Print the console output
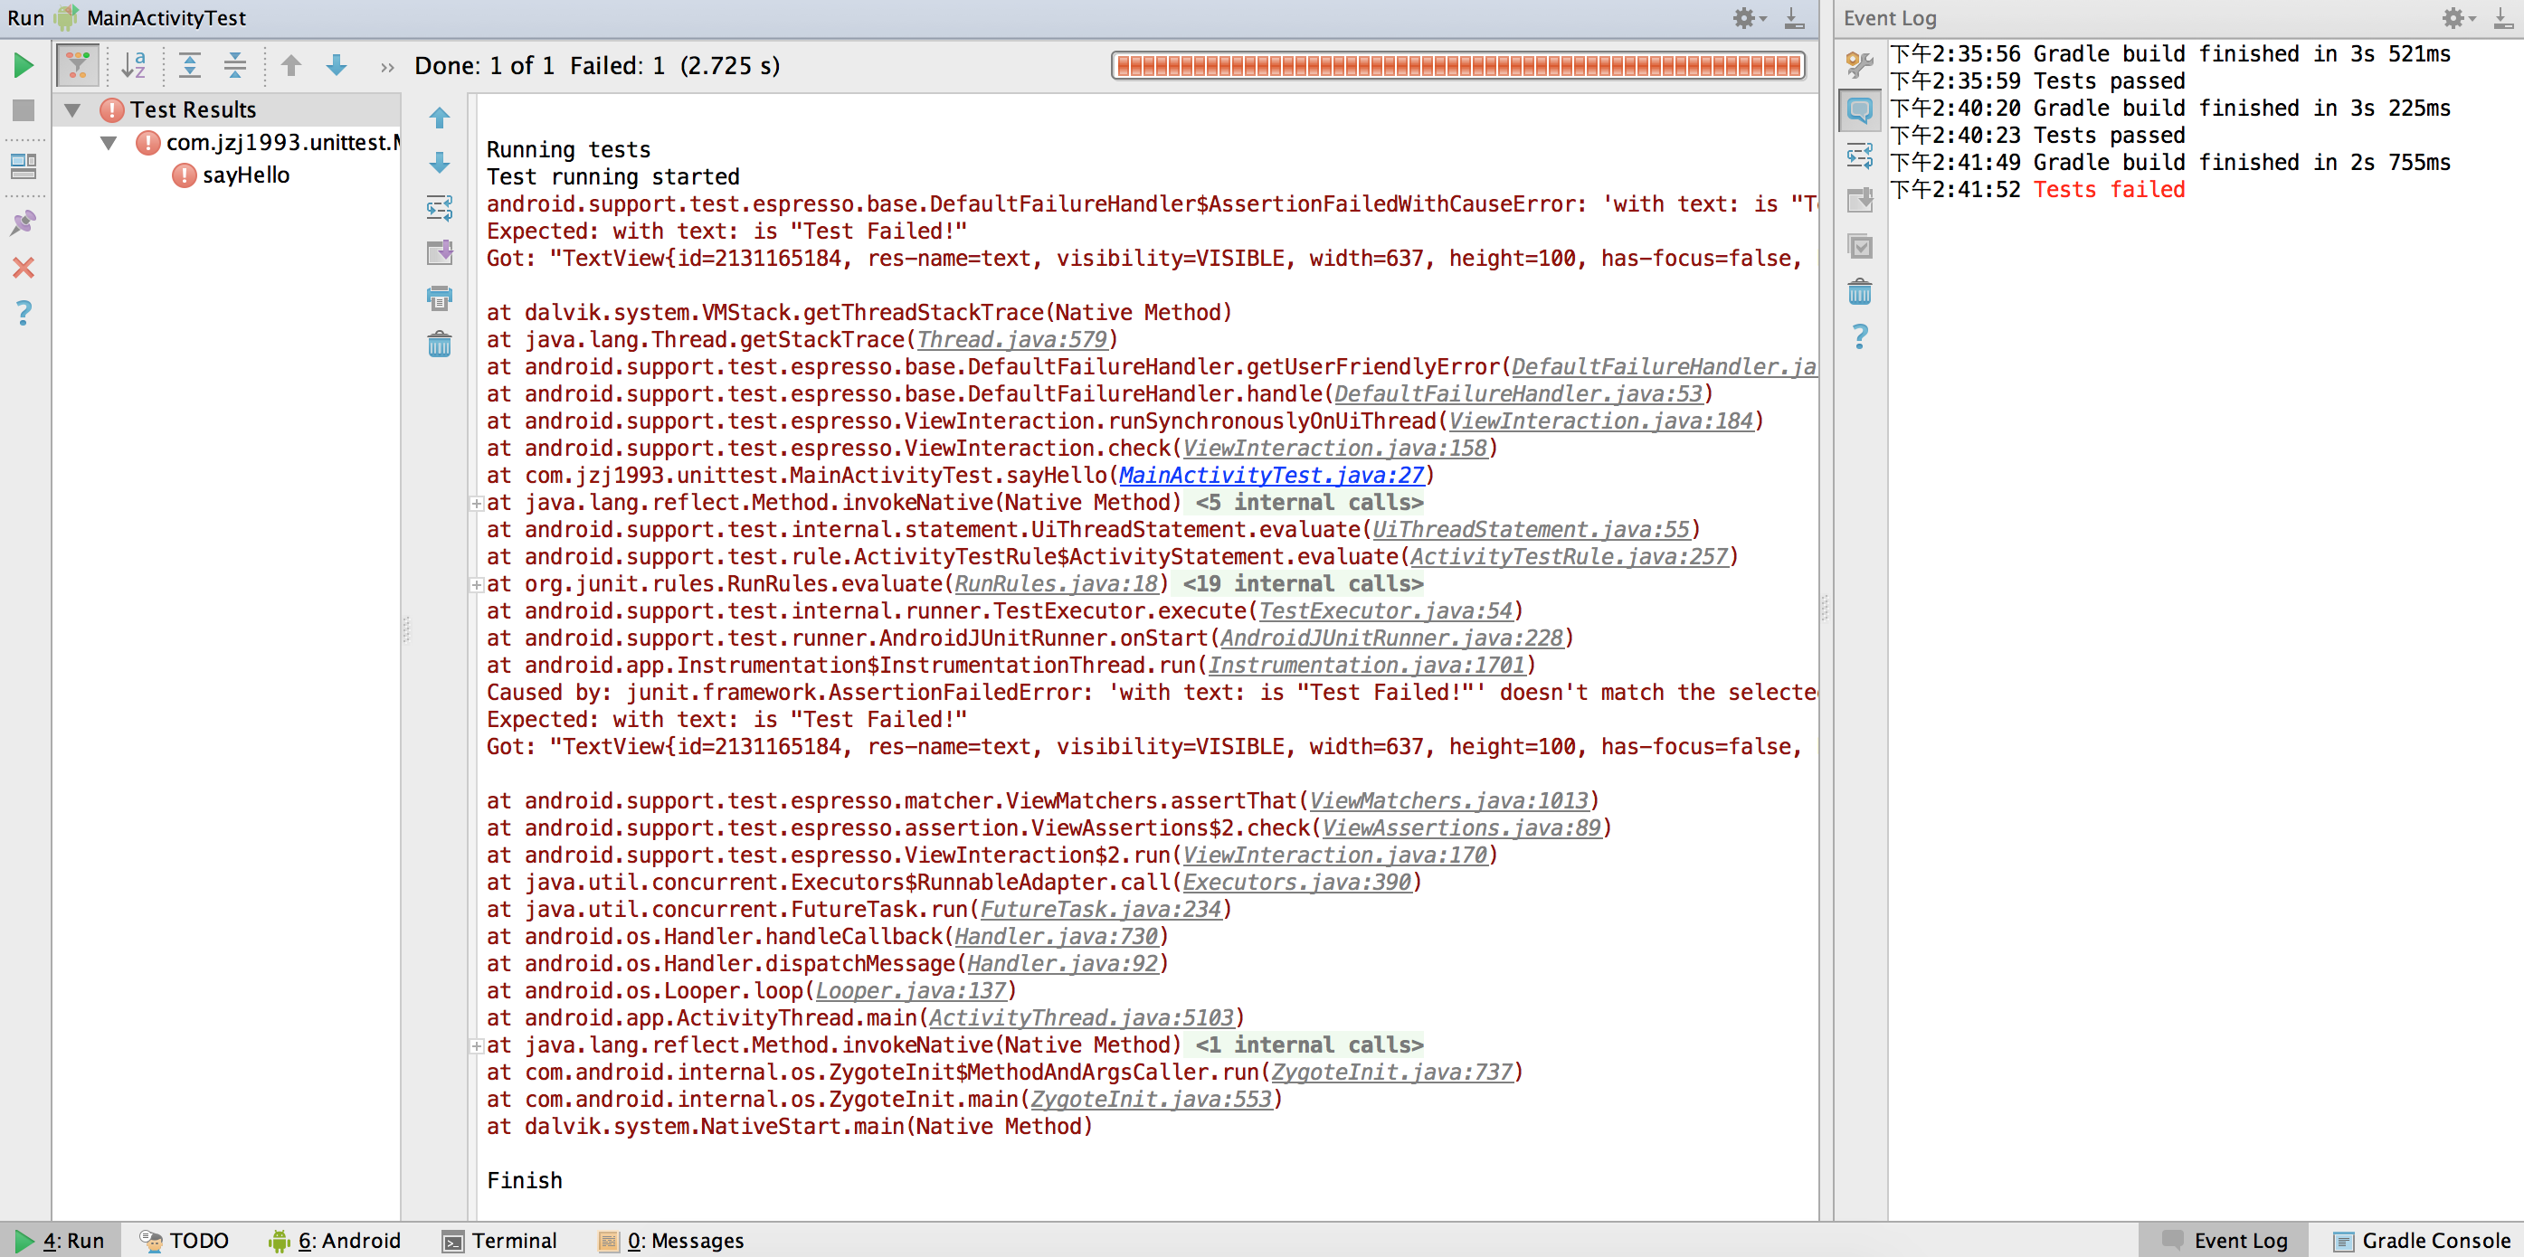This screenshot has width=2524, height=1257. click(439, 298)
